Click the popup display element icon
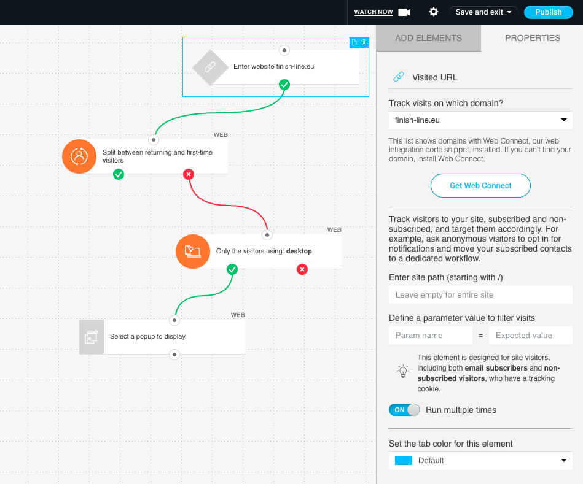This screenshot has width=583, height=484. [x=91, y=337]
